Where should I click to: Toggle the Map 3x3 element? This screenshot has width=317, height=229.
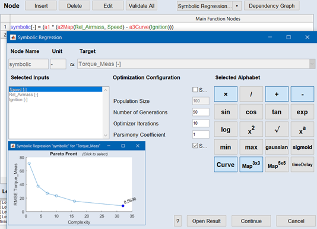pyautogui.click(x=251, y=164)
